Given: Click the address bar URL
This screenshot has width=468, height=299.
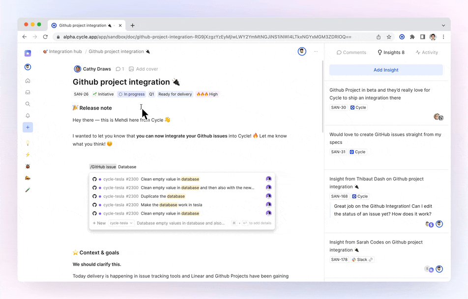Looking at the screenshot, I should pyautogui.click(x=207, y=37).
